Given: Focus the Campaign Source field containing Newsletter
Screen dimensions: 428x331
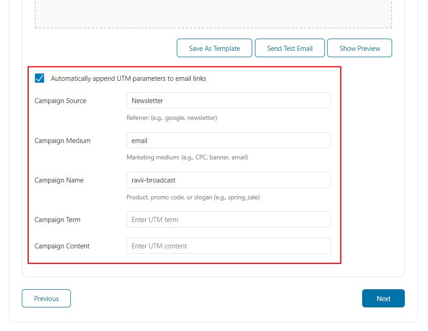Looking at the screenshot, I should (x=229, y=100).
